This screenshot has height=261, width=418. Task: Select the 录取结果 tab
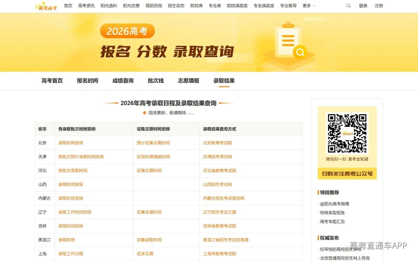[x=224, y=80]
